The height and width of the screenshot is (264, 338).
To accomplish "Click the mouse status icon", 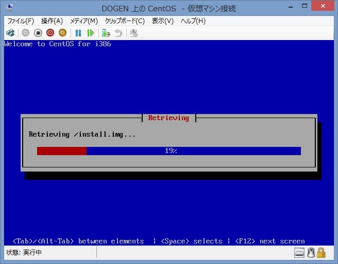I will (x=311, y=253).
